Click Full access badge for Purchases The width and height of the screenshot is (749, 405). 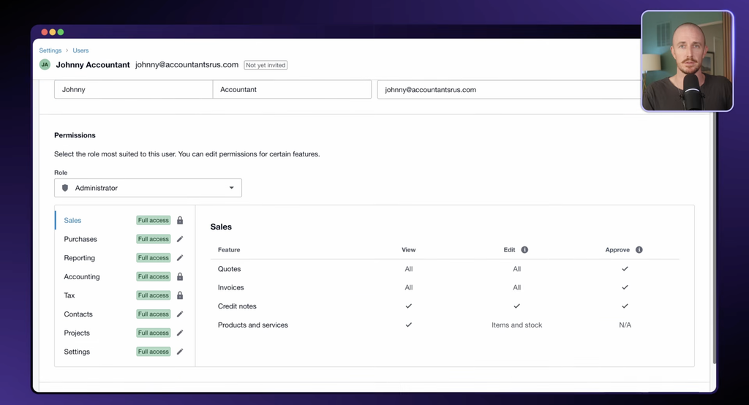click(x=154, y=239)
